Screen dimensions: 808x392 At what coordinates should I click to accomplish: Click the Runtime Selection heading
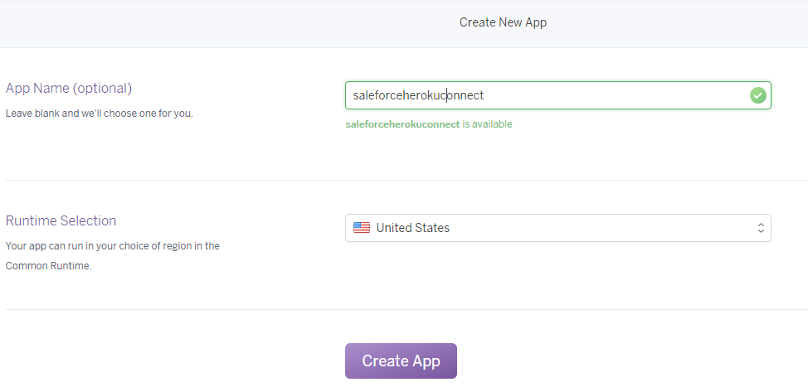61,220
